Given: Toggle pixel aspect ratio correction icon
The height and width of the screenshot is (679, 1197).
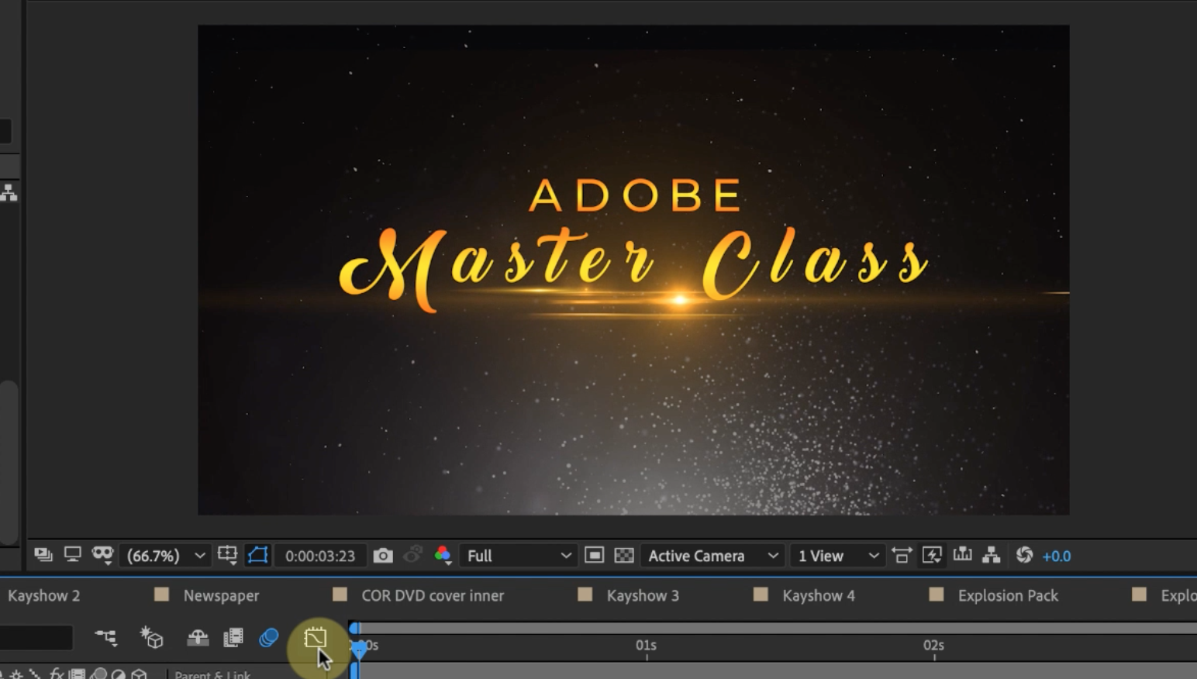Looking at the screenshot, I should (902, 555).
